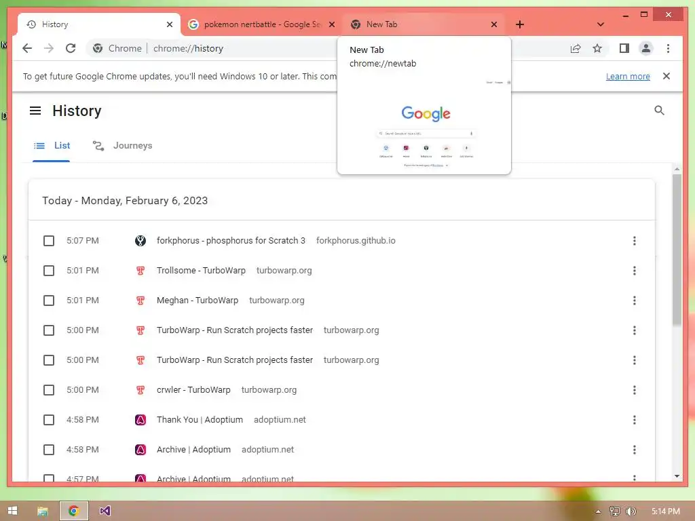695x521 pixels.
Task: Share this page with the share icon
Action: 576,48
